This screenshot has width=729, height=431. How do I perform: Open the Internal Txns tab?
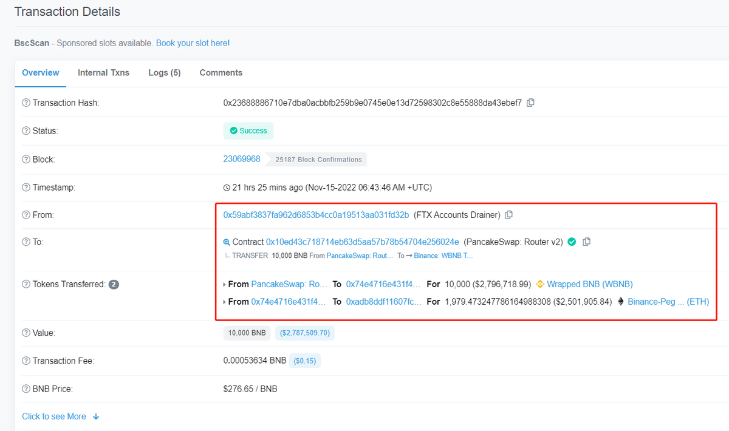pyautogui.click(x=103, y=72)
